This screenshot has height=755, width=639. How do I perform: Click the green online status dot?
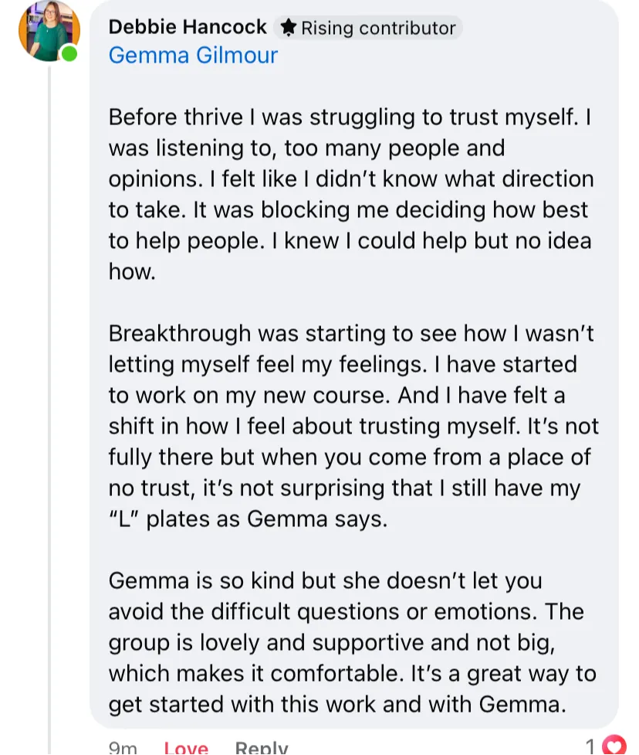[70, 54]
